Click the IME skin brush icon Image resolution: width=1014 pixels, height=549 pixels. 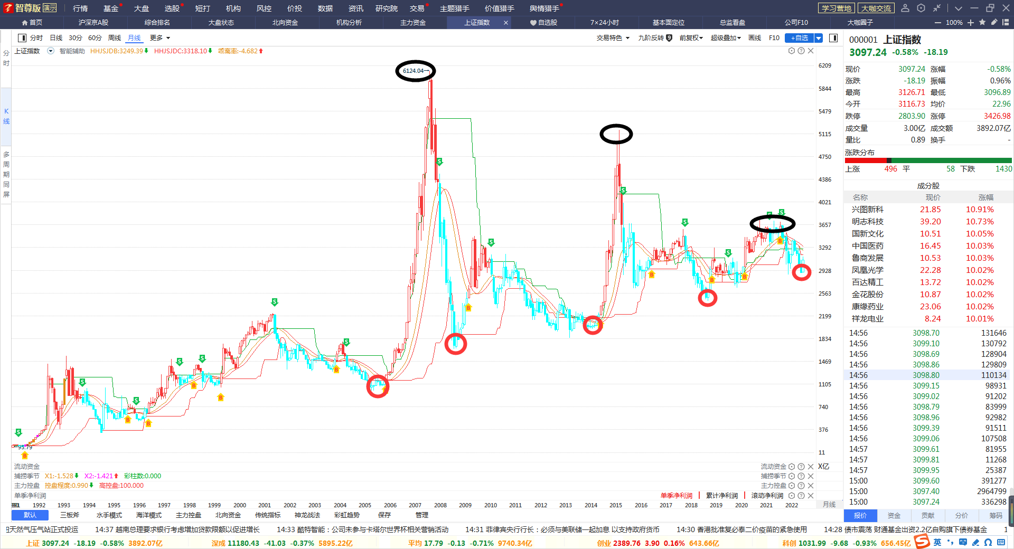pyautogui.click(x=975, y=542)
